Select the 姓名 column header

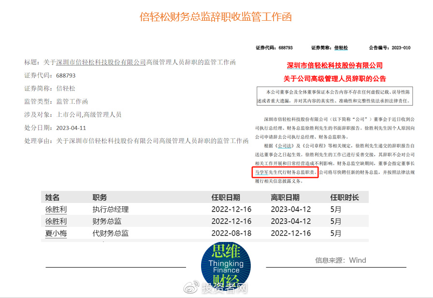coord(52,197)
